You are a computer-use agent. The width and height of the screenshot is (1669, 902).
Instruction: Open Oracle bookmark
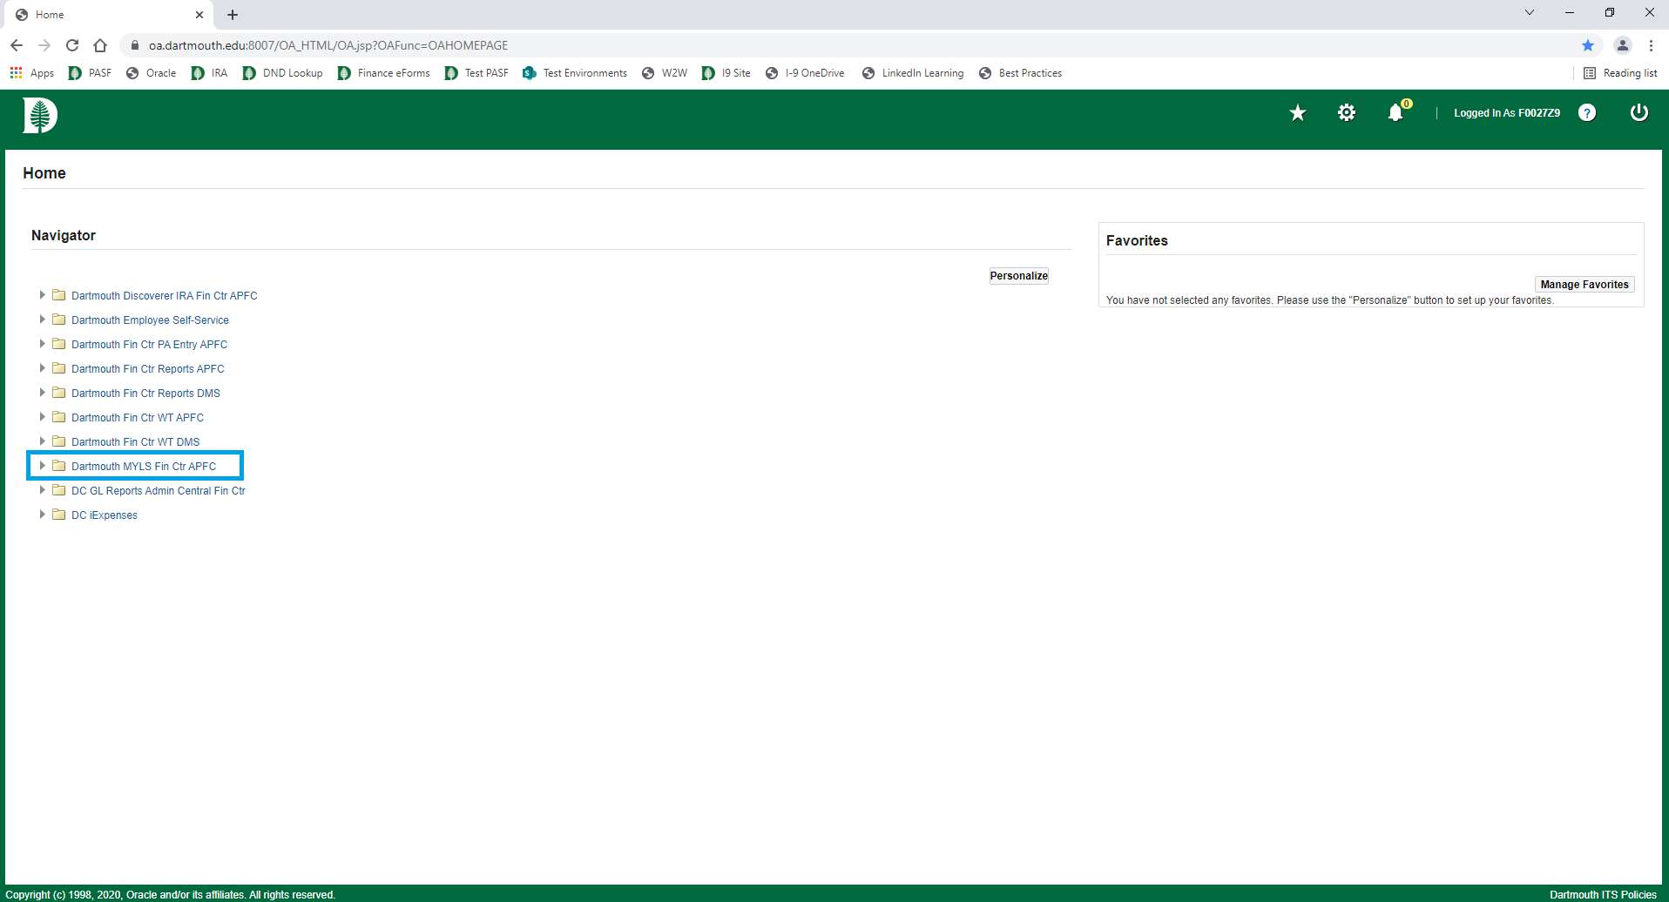click(x=152, y=73)
